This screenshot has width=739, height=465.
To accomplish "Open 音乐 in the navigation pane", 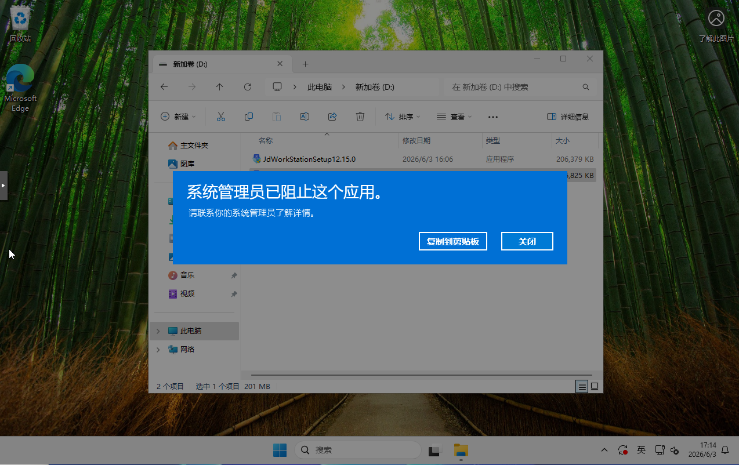I will coord(187,275).
